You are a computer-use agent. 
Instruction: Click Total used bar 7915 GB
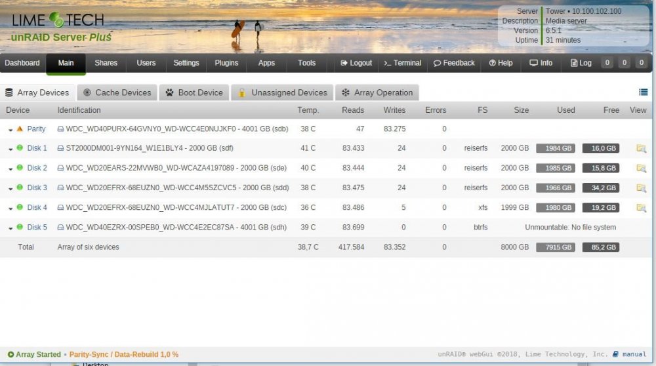click(556, 247)
